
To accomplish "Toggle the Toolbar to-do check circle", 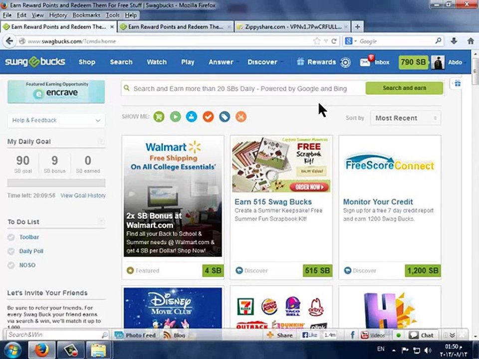I will [x=11, y=237].
